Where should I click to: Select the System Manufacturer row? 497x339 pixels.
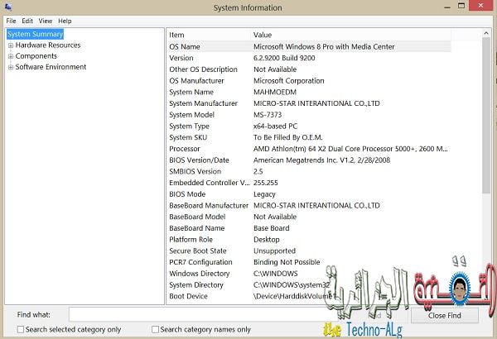click(309, 103)
